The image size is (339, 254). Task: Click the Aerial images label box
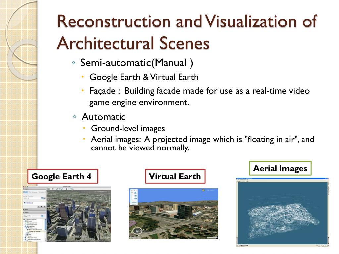point(280,168)
